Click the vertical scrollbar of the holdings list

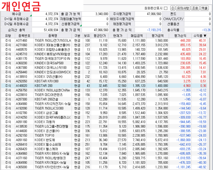210,103
